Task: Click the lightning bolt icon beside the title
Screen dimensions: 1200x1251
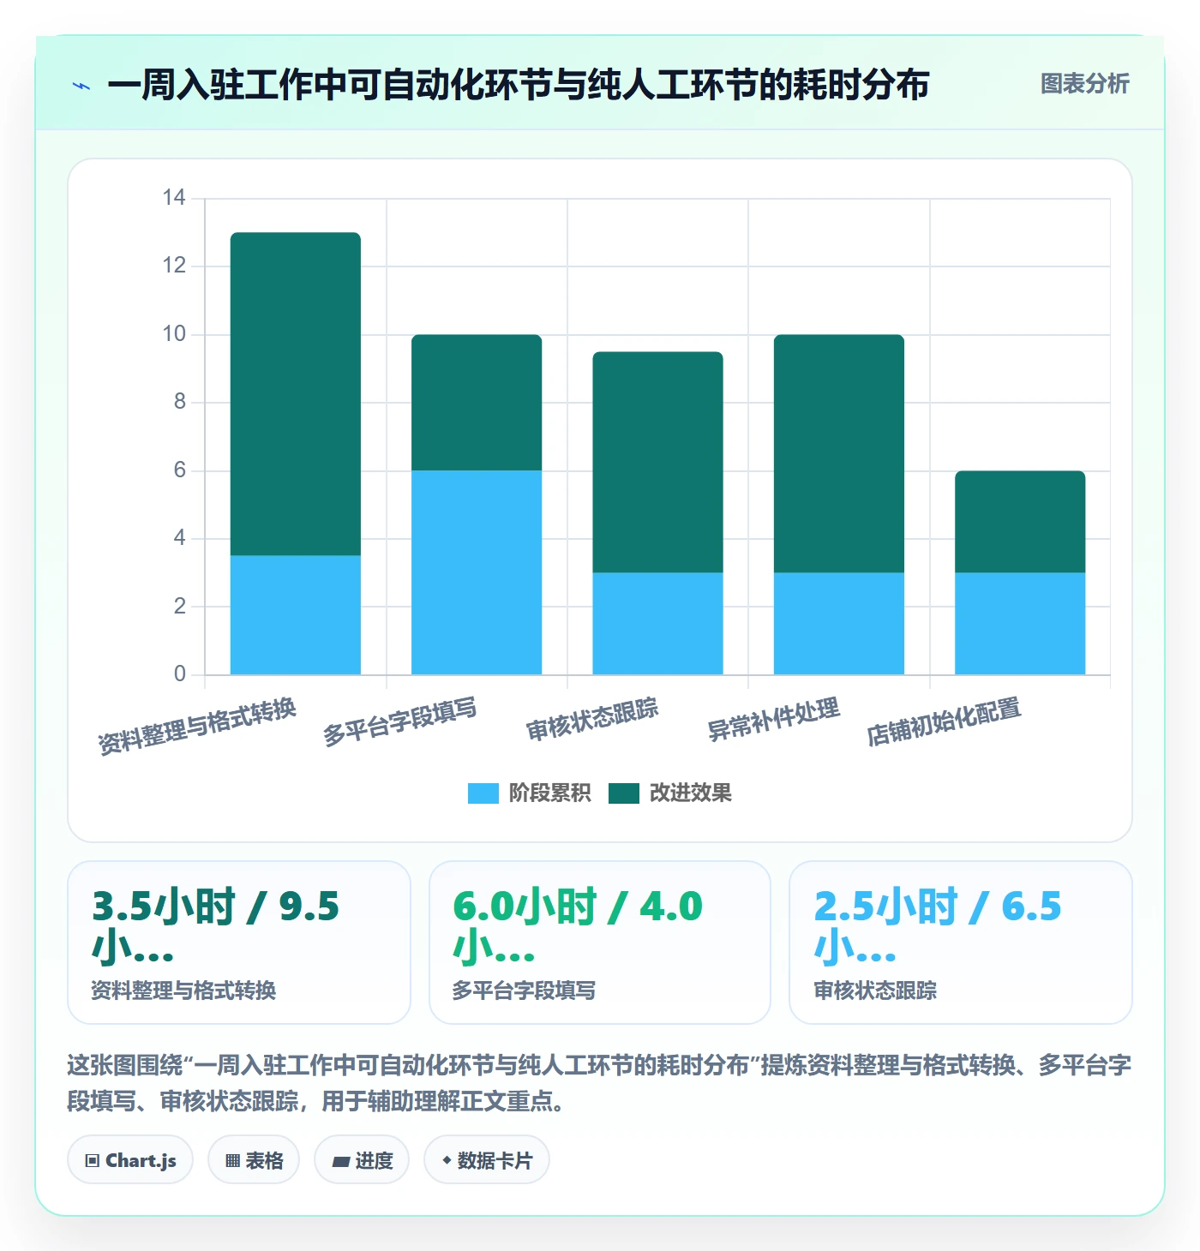Action: point(81,86)
